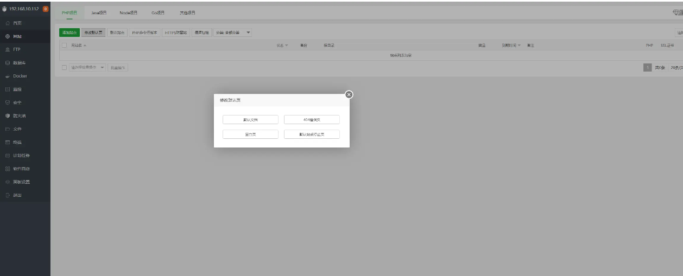683x276 pixels.
Task: Click the 面板设置 gear icon
Action: (8, 182)
